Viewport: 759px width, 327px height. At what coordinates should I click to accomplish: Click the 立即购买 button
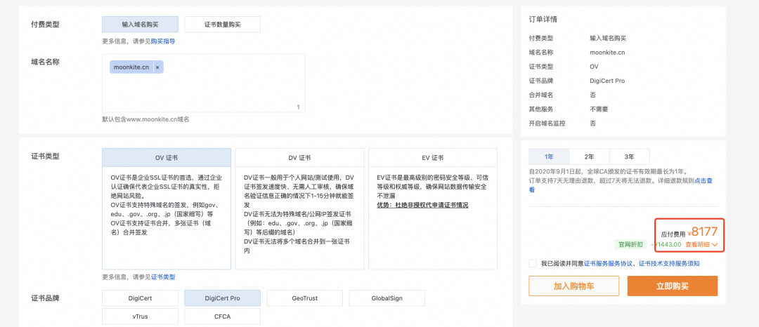tap(673, 286)
